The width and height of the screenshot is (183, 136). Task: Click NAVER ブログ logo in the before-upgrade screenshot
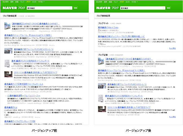(14, 8)
